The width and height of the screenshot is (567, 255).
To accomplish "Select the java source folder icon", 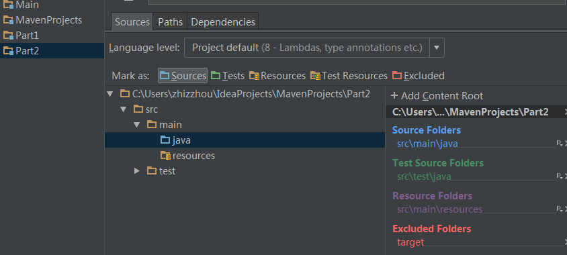I will [165, 140].
